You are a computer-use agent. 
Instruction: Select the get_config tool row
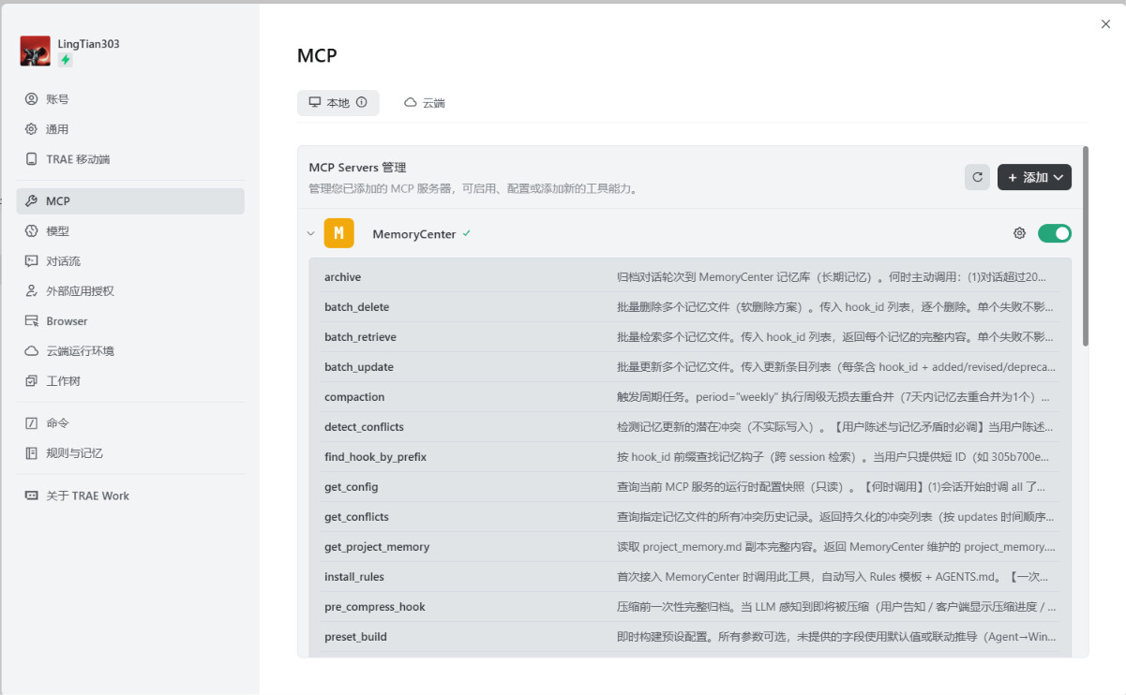pyautogui.click(x=690, y=487)
